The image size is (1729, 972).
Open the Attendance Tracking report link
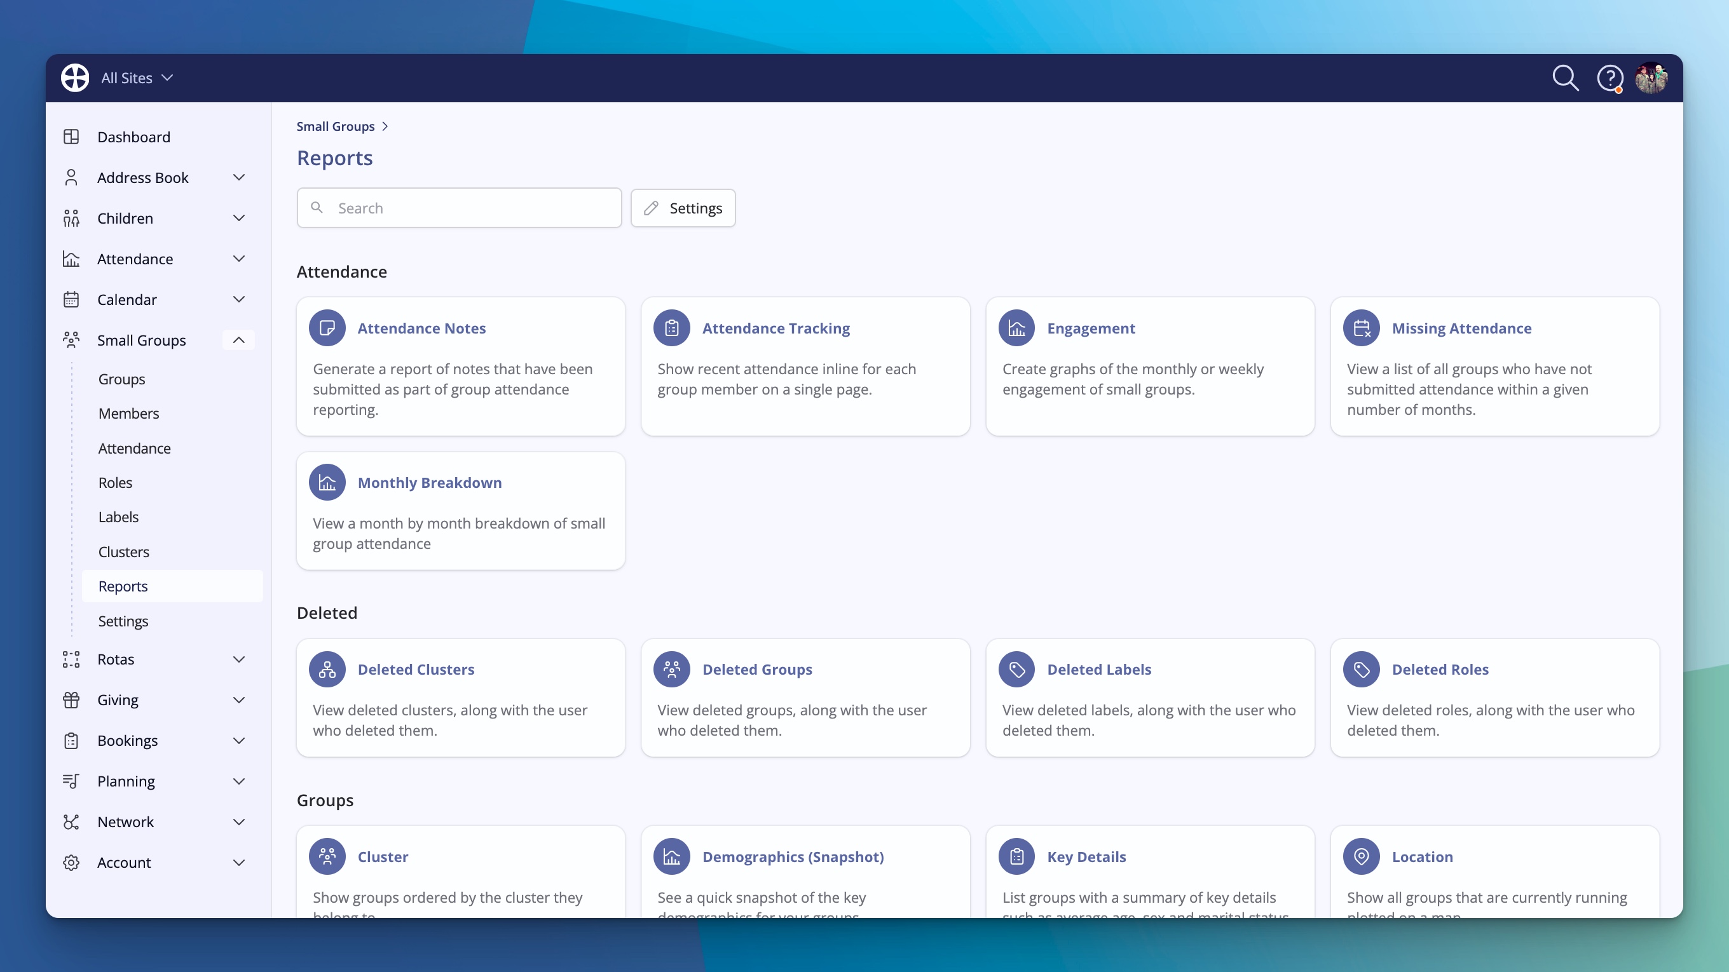click(776, 328)
